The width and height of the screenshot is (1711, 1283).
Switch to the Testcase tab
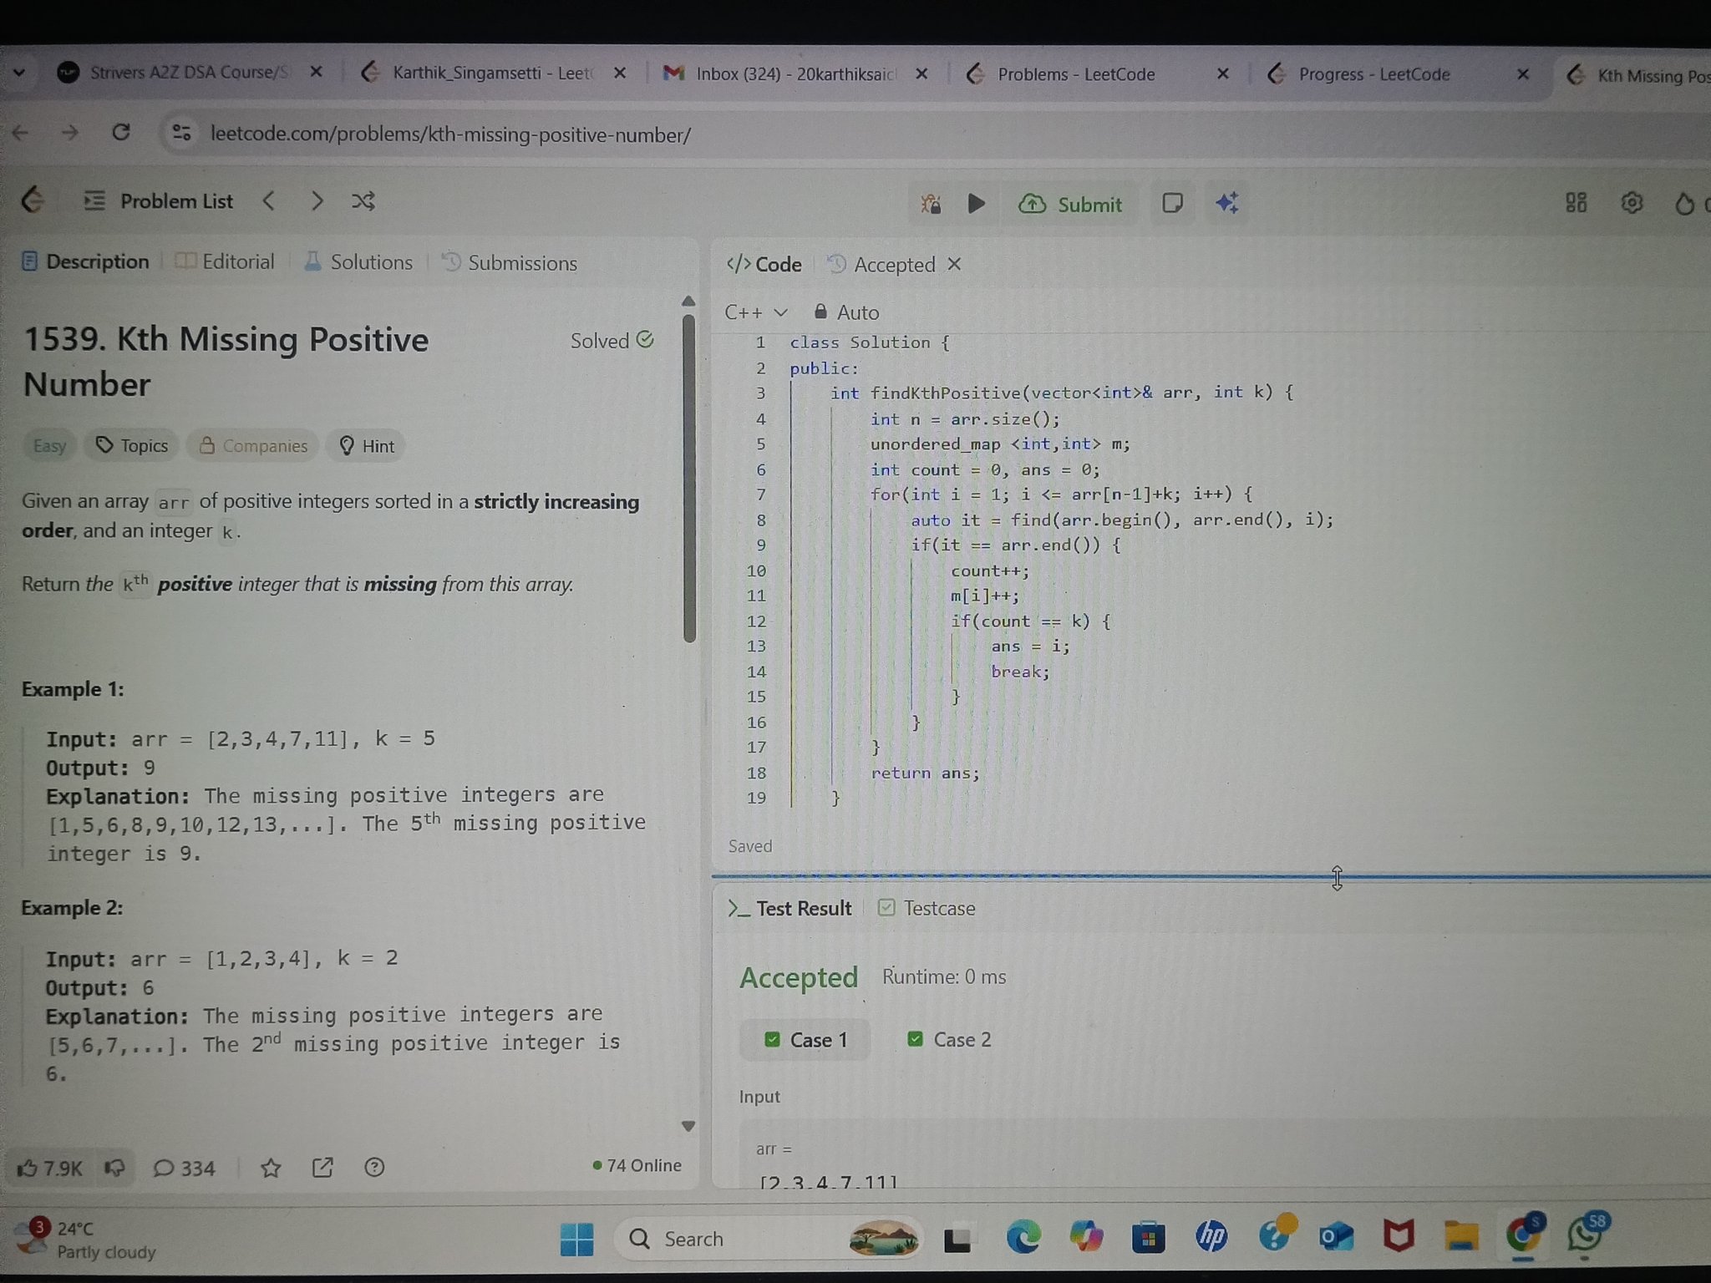[927, 908]
